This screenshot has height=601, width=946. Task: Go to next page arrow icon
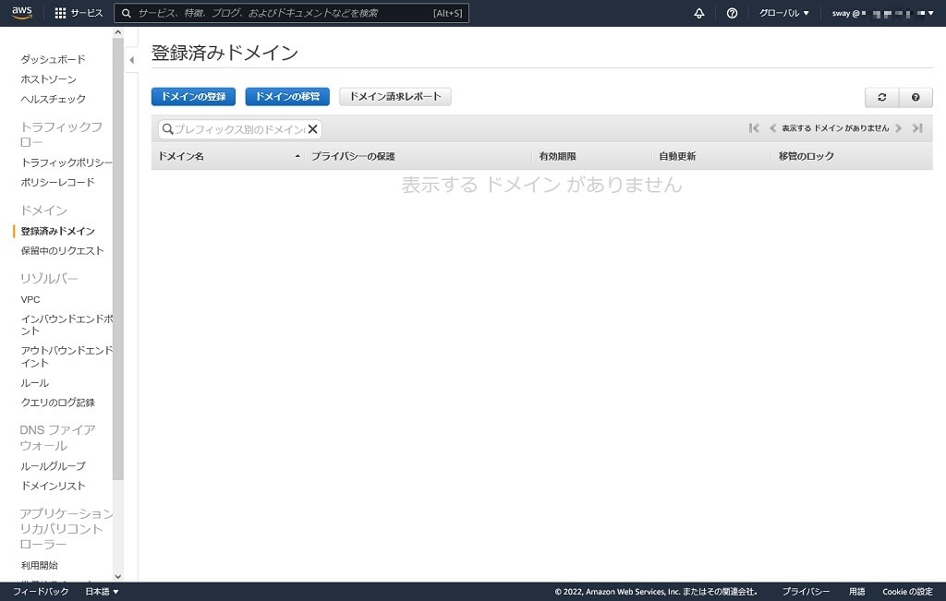(898, 127)
